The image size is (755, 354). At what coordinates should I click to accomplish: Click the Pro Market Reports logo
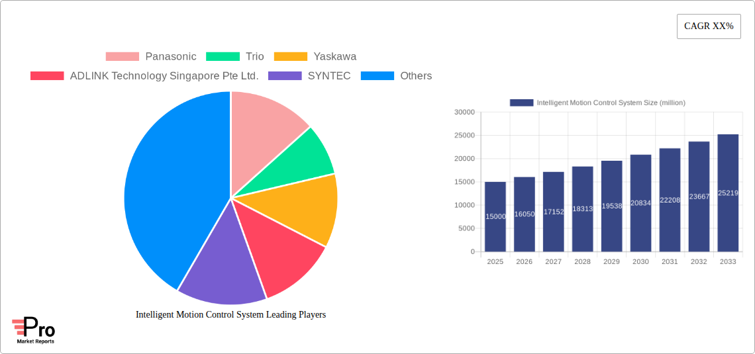tap(33, 330)
